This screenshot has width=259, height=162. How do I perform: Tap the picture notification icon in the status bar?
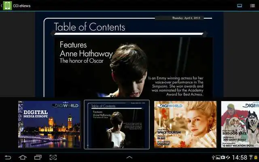point(218,158)
